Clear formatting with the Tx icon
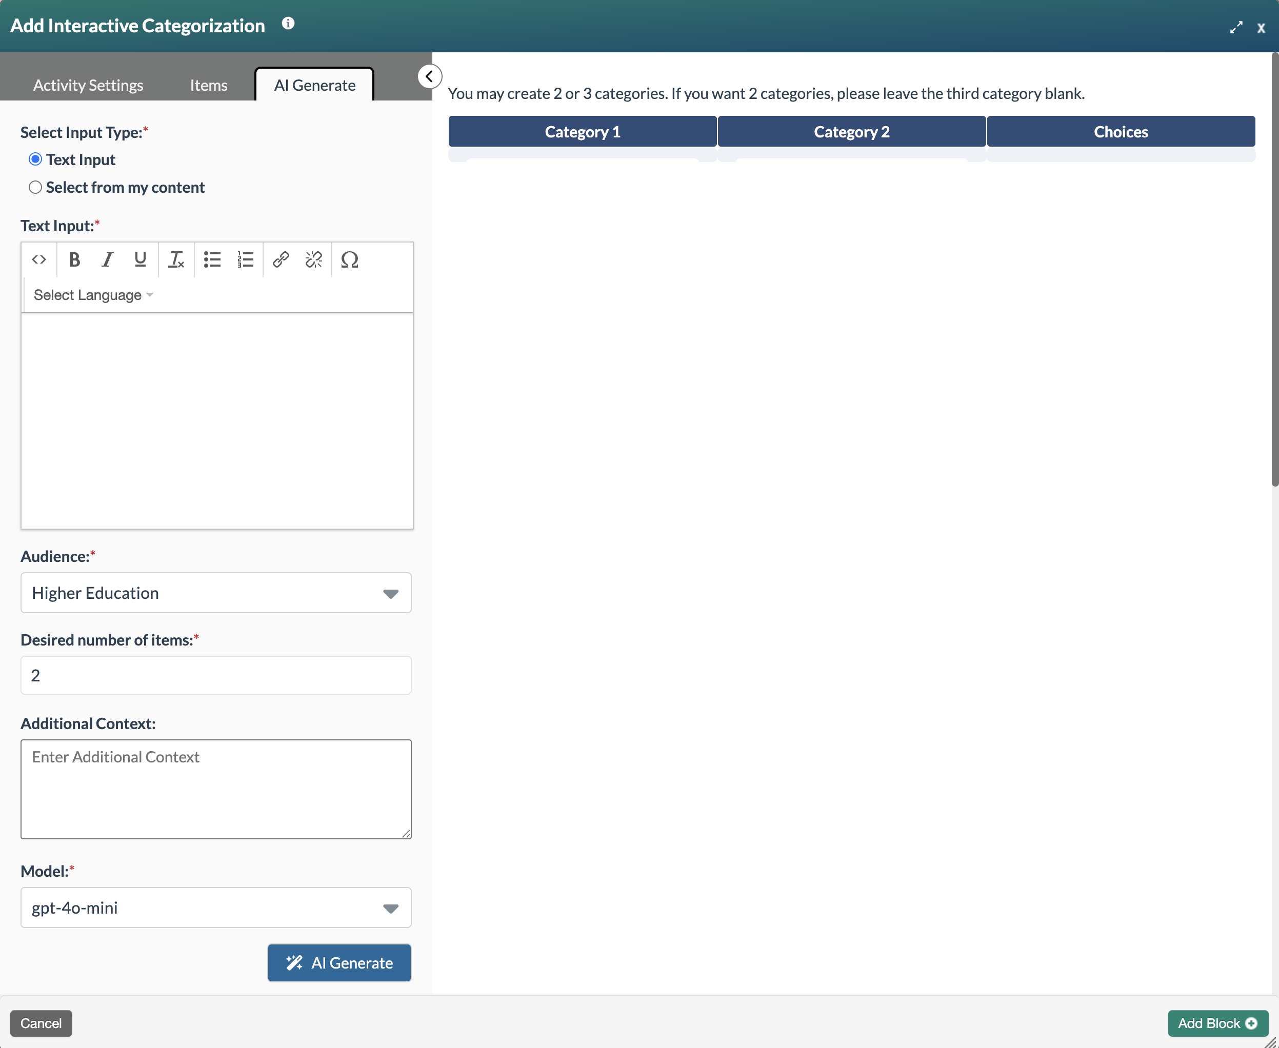 coord(176,259)
